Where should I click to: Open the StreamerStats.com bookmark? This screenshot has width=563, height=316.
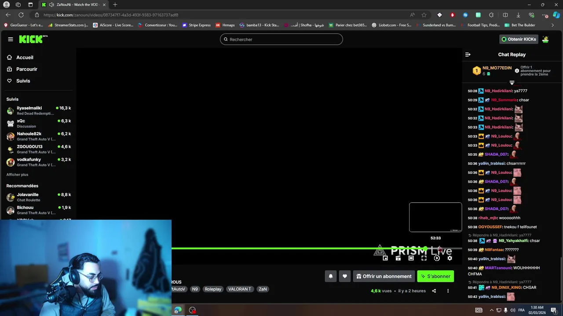click(x=68, y=25)
